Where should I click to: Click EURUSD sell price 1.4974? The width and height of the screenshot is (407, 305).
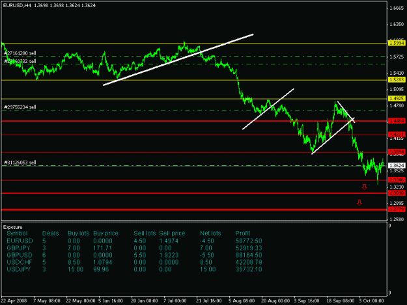[x=169, y=241]
